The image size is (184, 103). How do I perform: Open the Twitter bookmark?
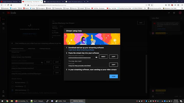pyautogui.click(x=32, y=8)
